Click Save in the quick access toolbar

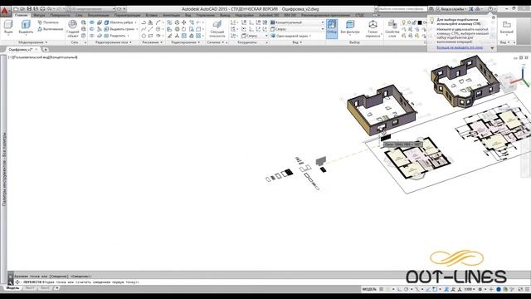coord(29,9)
